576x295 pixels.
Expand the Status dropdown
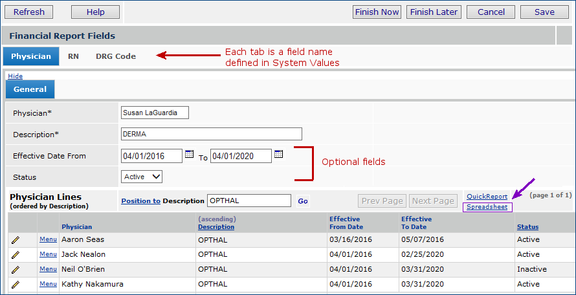pos(141,177)
